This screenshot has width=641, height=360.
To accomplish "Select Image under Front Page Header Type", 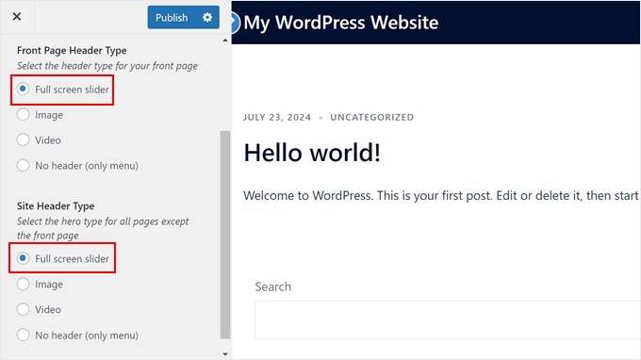I will (x=23, y=114).
